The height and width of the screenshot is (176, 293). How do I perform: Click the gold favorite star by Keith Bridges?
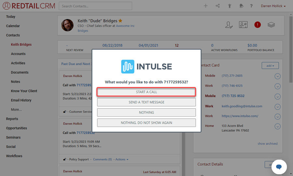click(120, 21)
